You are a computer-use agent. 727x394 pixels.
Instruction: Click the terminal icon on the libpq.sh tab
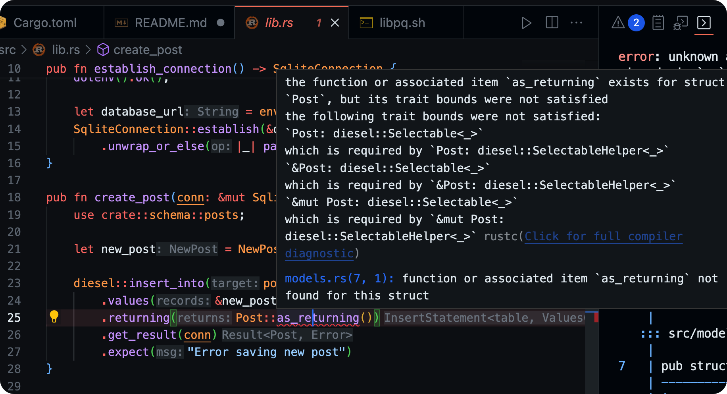pos(367,23)
